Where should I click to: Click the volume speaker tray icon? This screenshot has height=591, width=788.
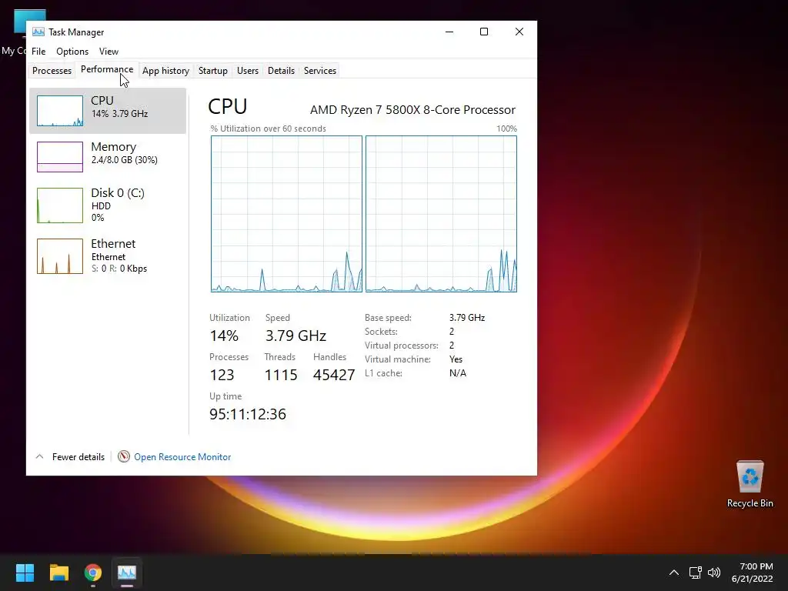713,573
